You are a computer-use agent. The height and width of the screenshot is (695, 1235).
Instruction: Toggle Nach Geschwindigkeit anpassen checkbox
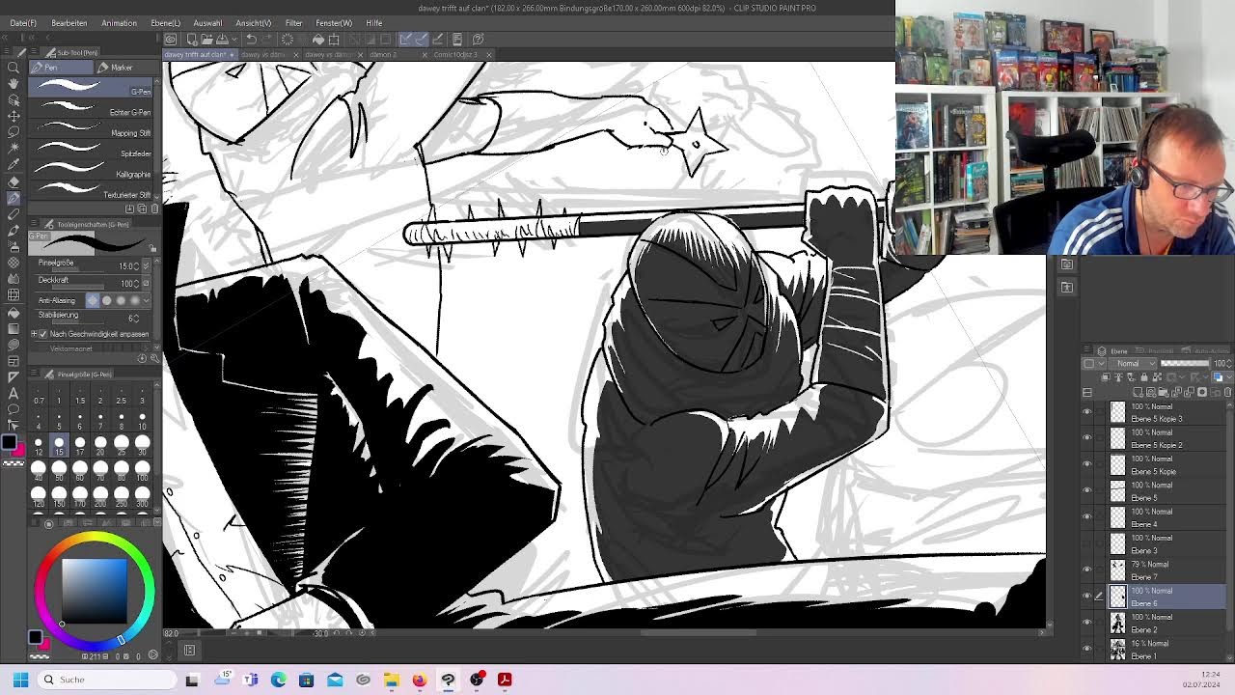pos(42,334)
